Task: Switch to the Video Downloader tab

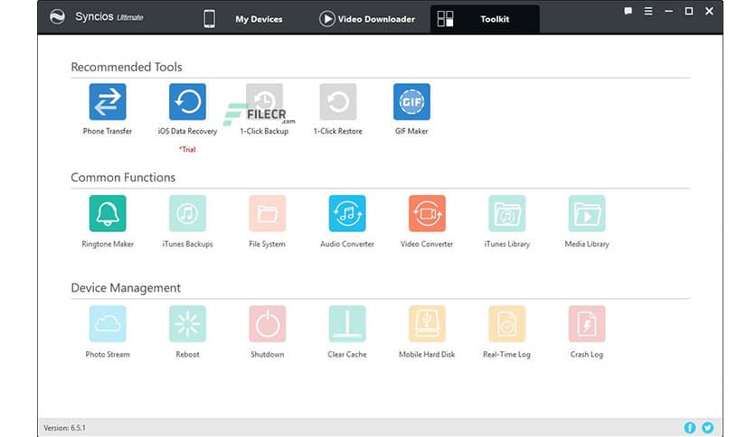Action: 367,19
